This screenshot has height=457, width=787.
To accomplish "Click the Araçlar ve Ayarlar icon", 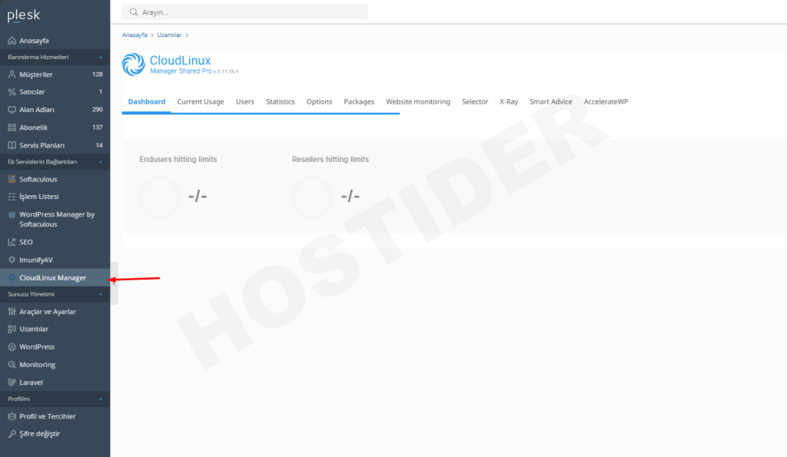I will coord(12,311).
